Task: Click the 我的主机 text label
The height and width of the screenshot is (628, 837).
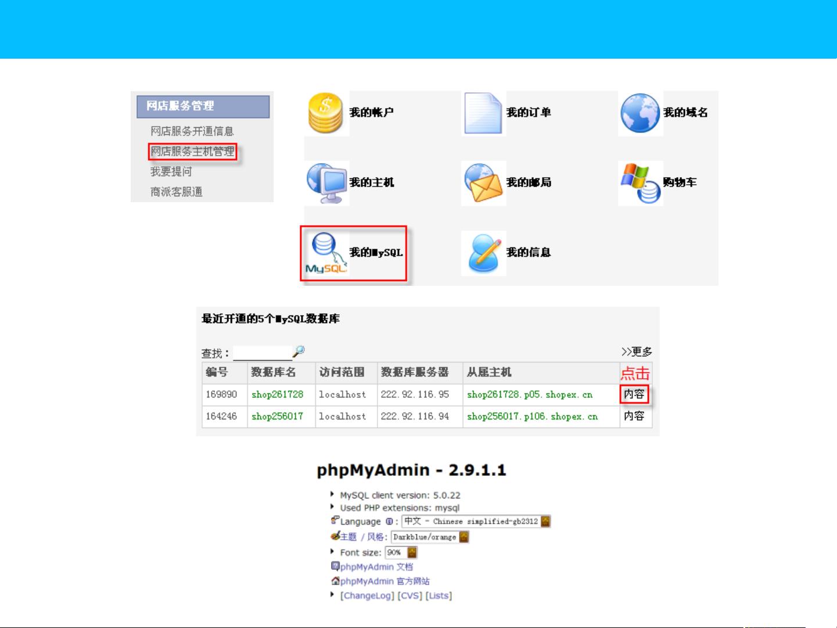Action: 372,182
